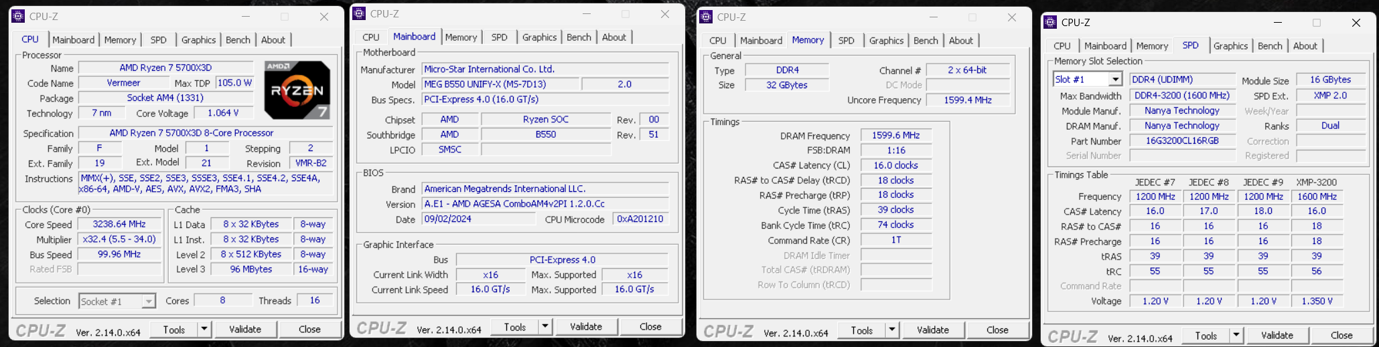Click Validate button in the CPU window
The height and width of the screenshot is (347, 1379).
(x=245, y=329)
